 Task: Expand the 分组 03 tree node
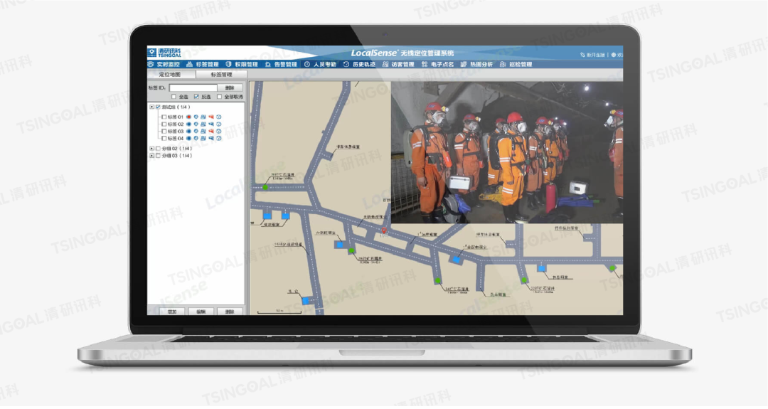coord(151,156)
